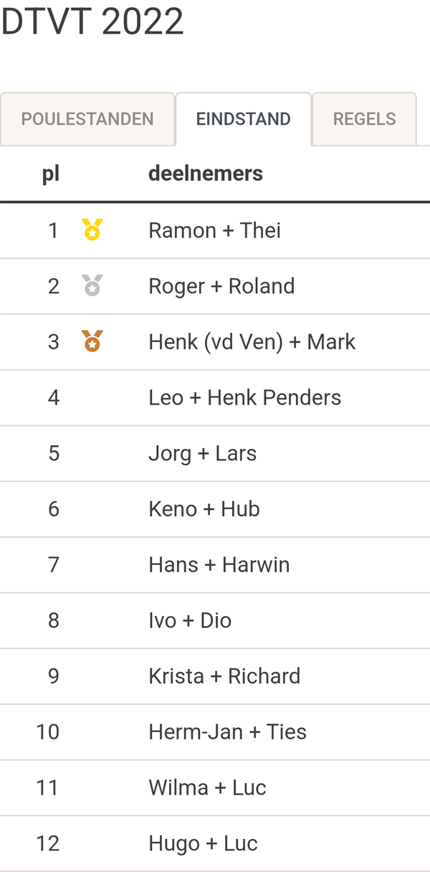Click the 'deelnemers' column header
This screenshot has width=430, height=872.
pyautogui.click(x=206, y=174)
